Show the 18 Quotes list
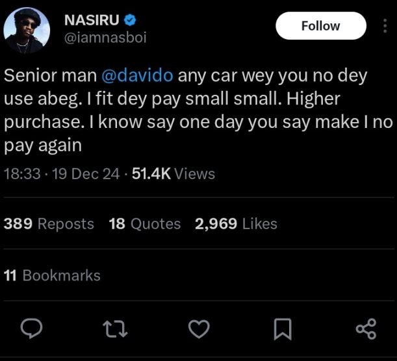This screenshot has height=361, width=397. pyautogui.click(x=145, y=224)
